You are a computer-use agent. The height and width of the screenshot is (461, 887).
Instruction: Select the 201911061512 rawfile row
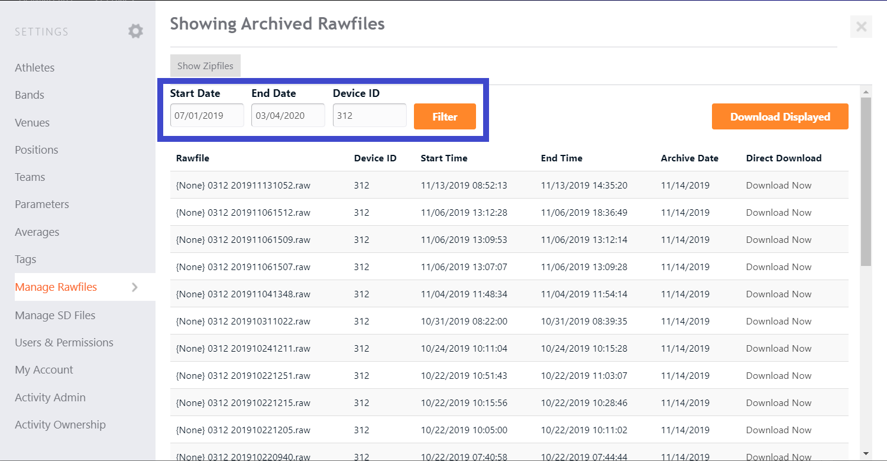(x=243, y=212)
